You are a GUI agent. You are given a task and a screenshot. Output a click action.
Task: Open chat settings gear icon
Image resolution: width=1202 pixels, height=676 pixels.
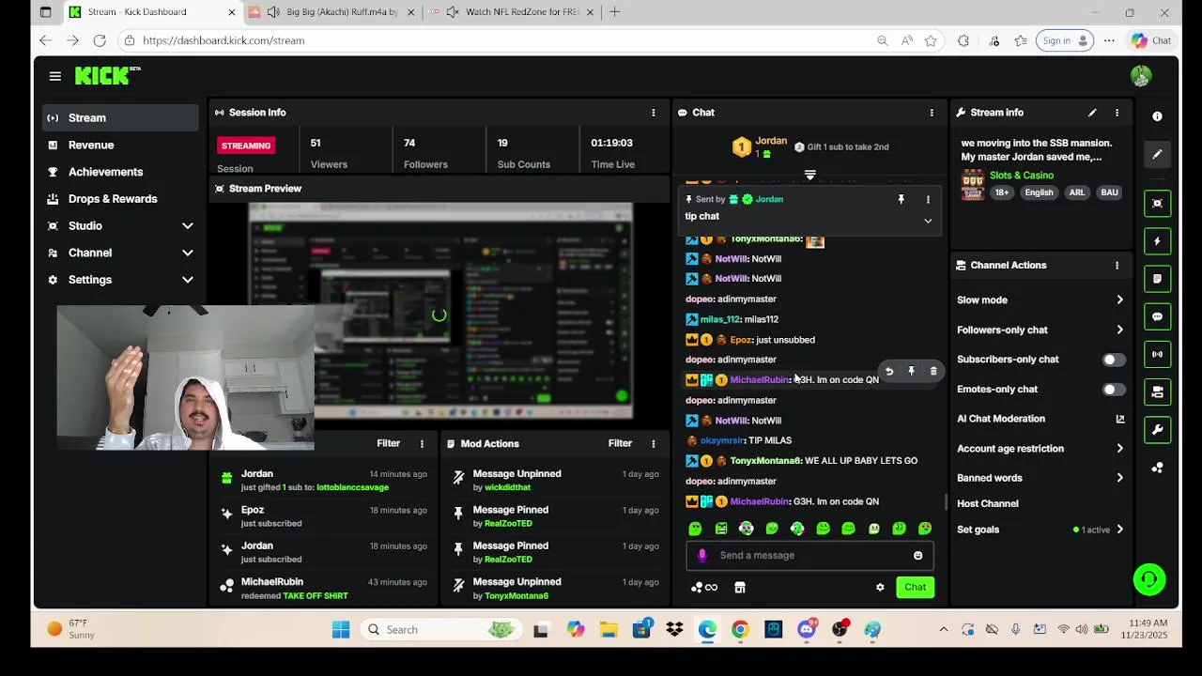point(880,588)
